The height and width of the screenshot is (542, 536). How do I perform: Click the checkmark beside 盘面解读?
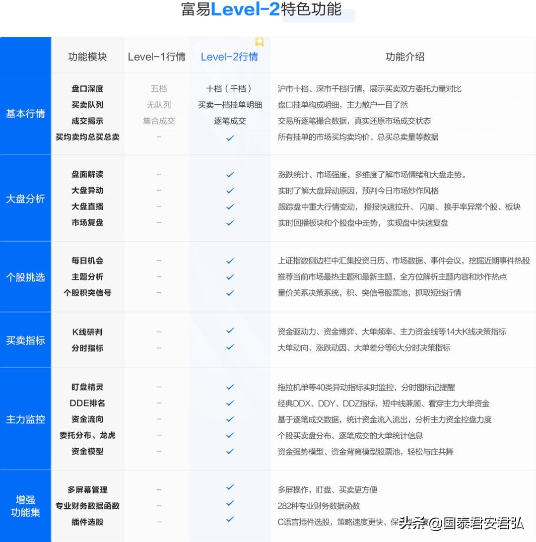tap(229, 174)
